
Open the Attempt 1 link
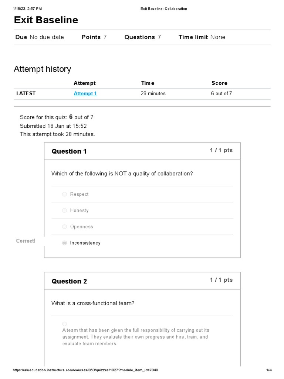[x=85, y=94]
